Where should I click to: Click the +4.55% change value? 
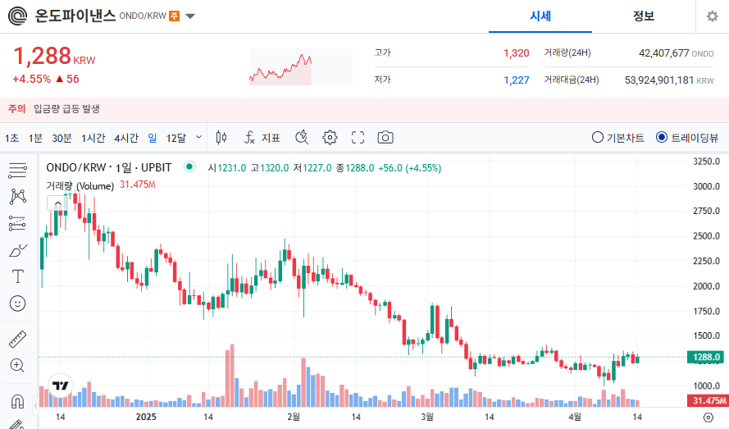click(x=32, y=79)
